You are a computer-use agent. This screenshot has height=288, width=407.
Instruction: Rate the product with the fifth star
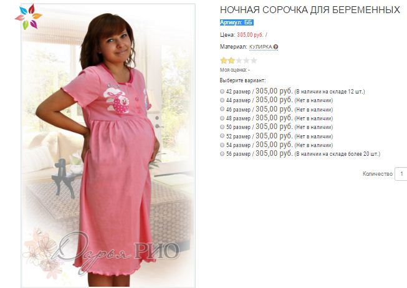(x=254, y=60)
